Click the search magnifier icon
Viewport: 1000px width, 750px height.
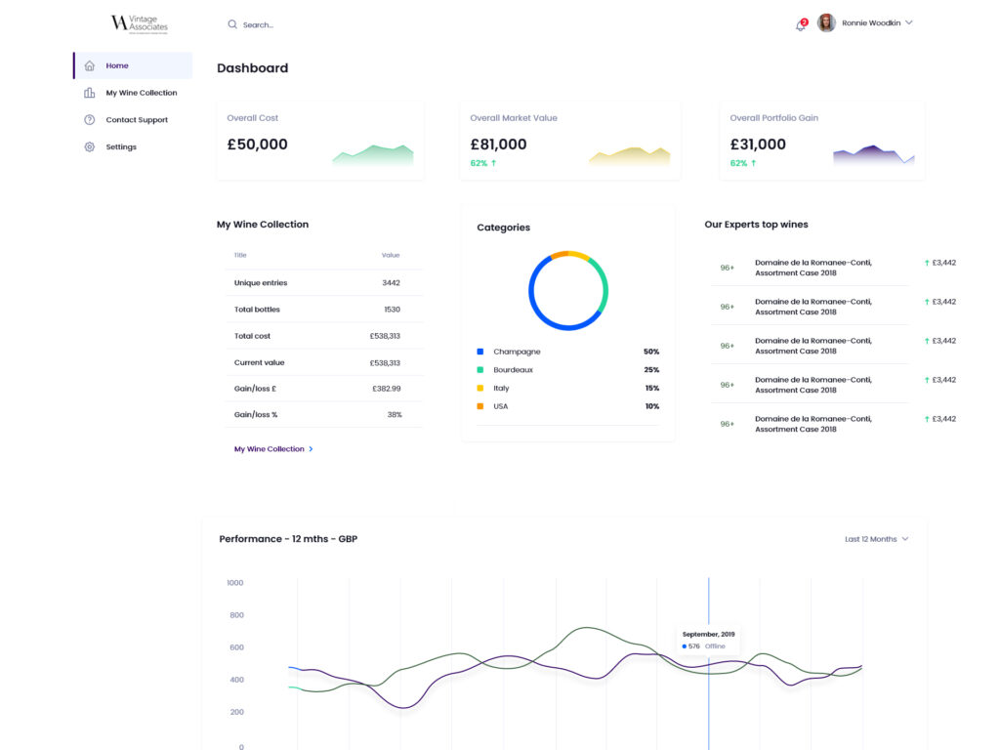232,24
